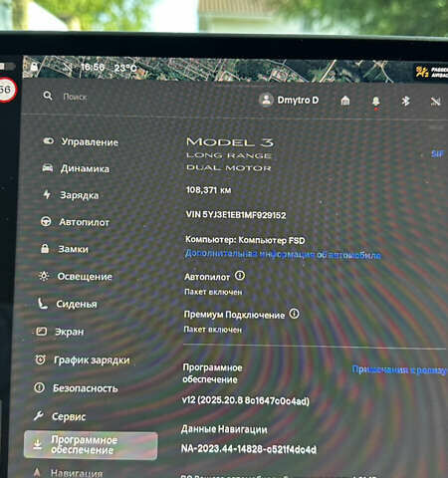Open the Dmytro D driver profile

tap(289, 100)
